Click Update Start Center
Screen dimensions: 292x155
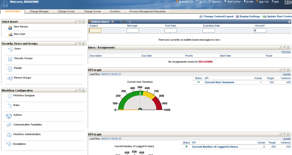(x=277, y=16)
